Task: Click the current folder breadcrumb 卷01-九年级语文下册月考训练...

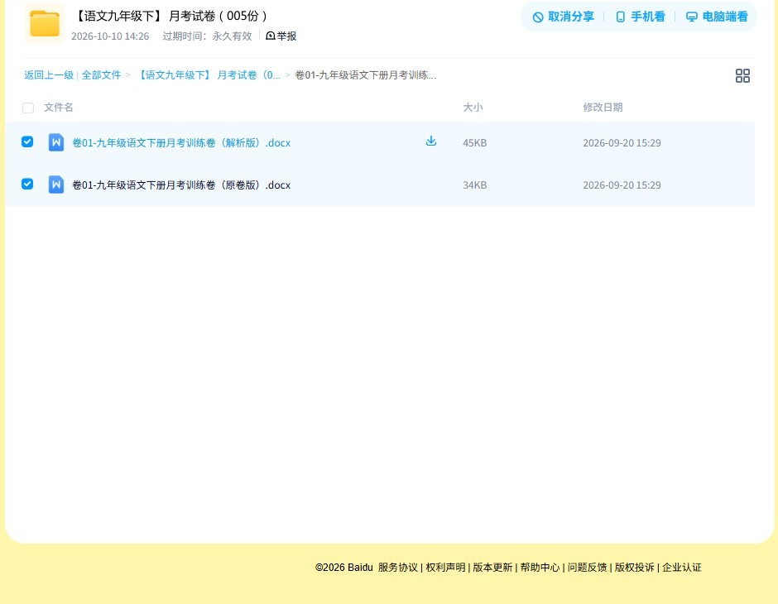Action: 366,75
